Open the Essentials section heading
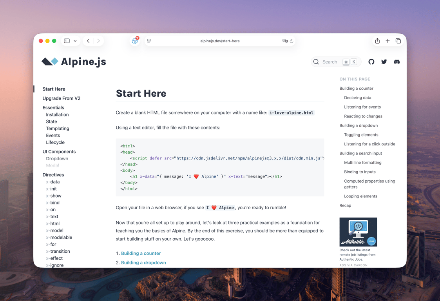 53,107
